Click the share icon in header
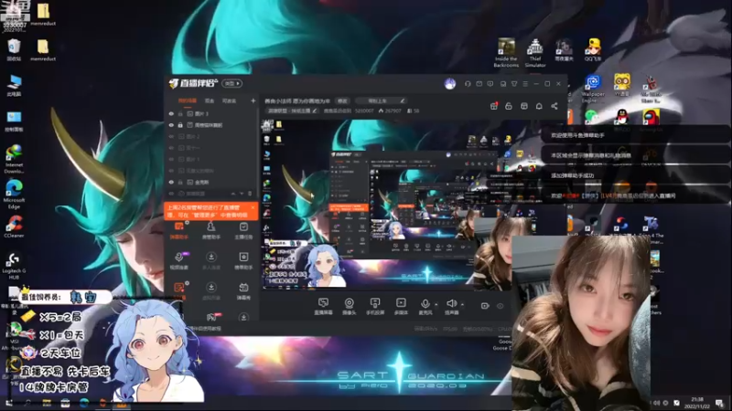This screenshot has height=411, width=732. 554,106
